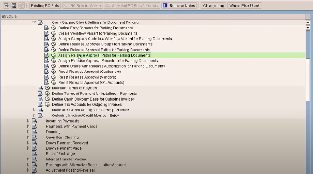Execute Reset Release Approval (G/L Accounts) activity icon

pyautogui.click(x=53, y=82)
